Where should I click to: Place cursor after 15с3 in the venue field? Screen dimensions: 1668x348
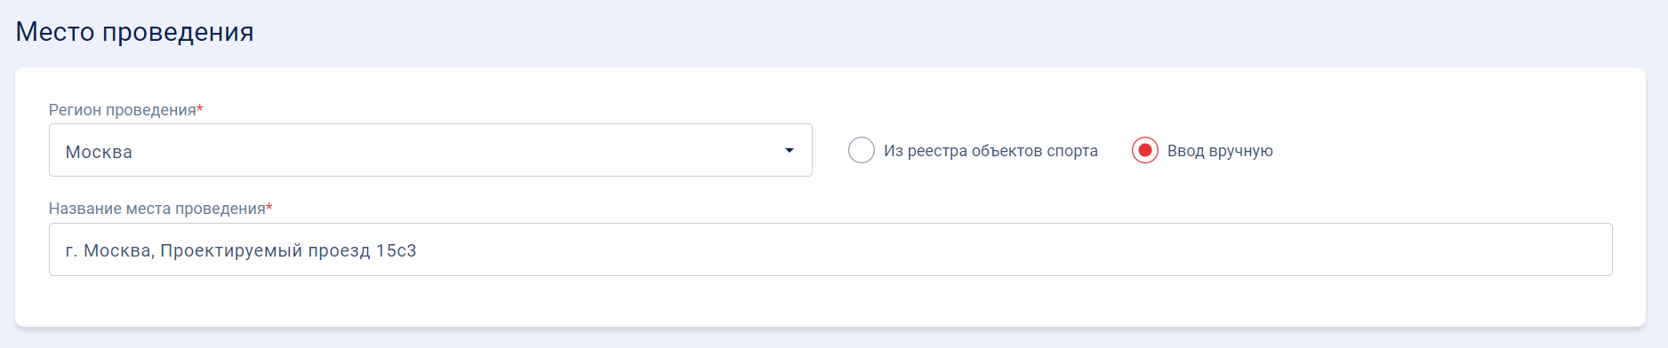point(419,250)
